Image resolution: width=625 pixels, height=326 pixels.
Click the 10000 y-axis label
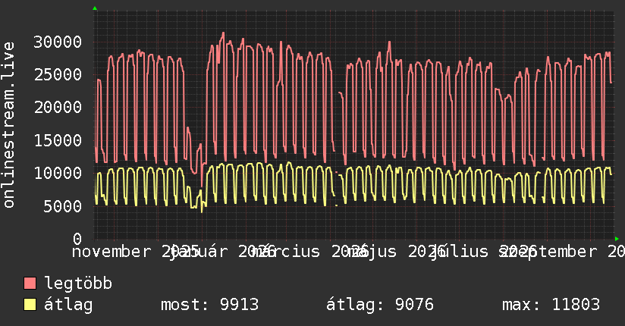point(58,173)
